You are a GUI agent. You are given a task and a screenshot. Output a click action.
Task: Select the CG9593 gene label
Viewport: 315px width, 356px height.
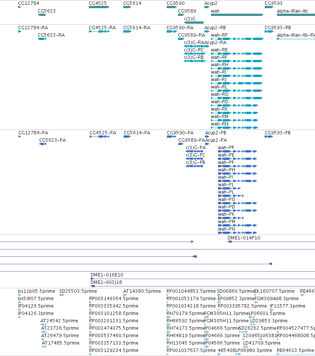pyautogui.click(x=274, y=3)
